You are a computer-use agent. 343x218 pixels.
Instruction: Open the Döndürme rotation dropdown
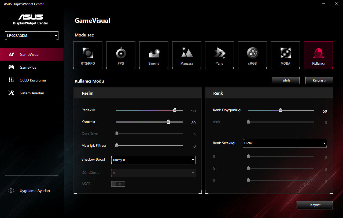pos(153,173)
